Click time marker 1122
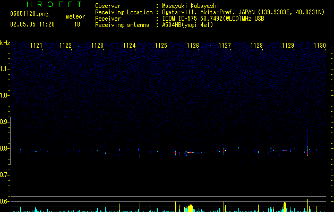 coord(66,46)
